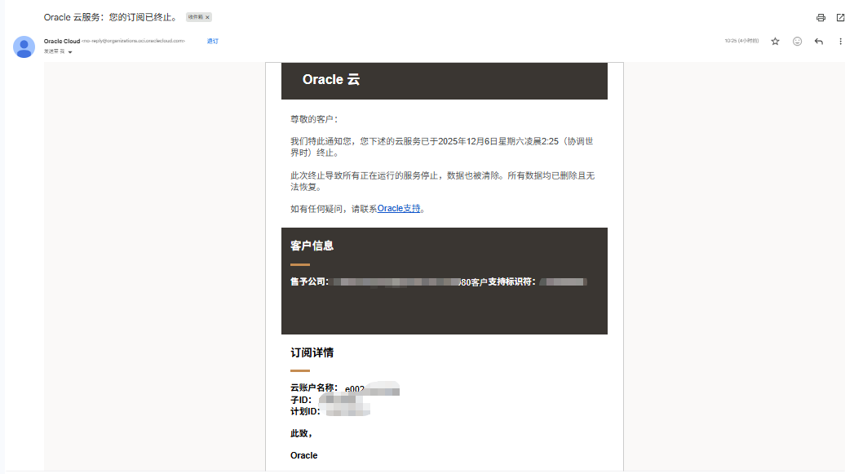This screenshot has height=474, width=845.
Task: Click the Oracle Cloud sender name
Action: point(62,41)
